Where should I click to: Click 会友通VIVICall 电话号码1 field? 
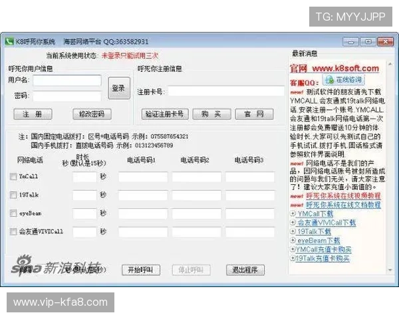click(143, 232)
